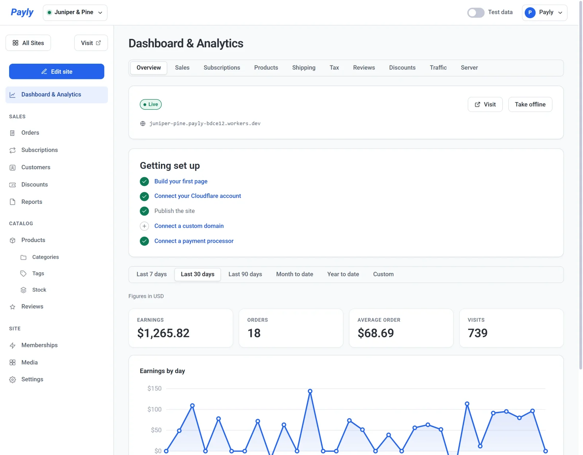Click the plus circle beside custom domain
The width and height of the screenshot is (583, 455).
144,226
